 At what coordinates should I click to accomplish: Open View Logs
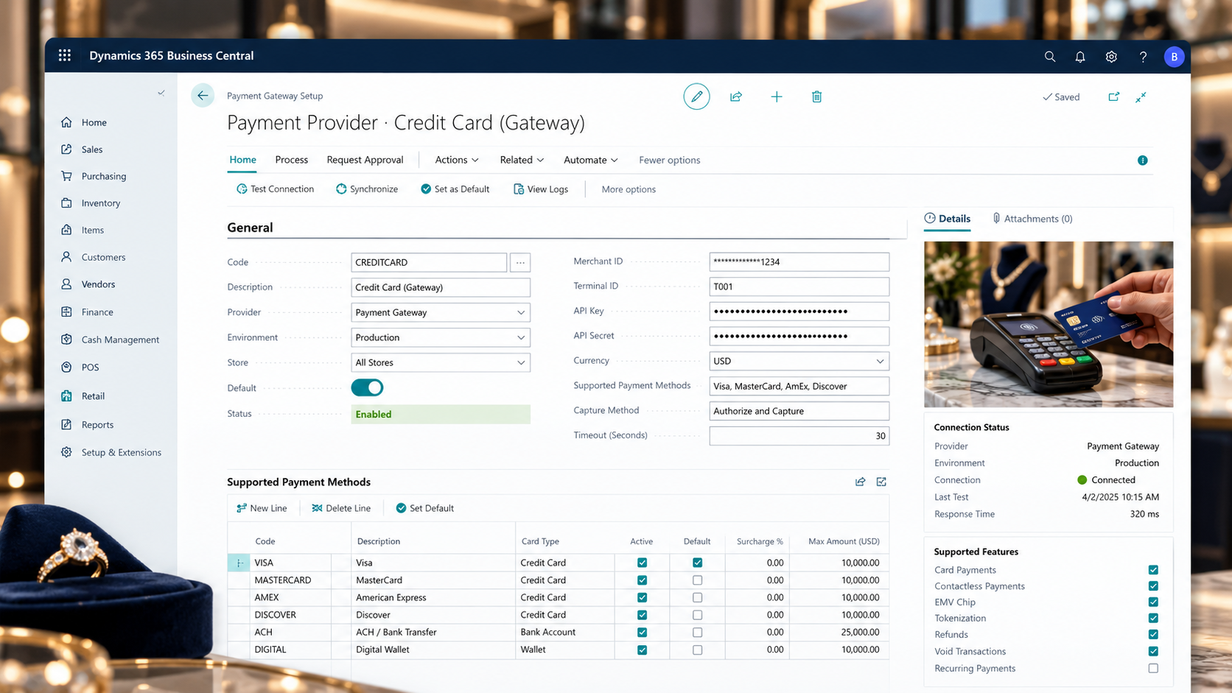[541, 189]
